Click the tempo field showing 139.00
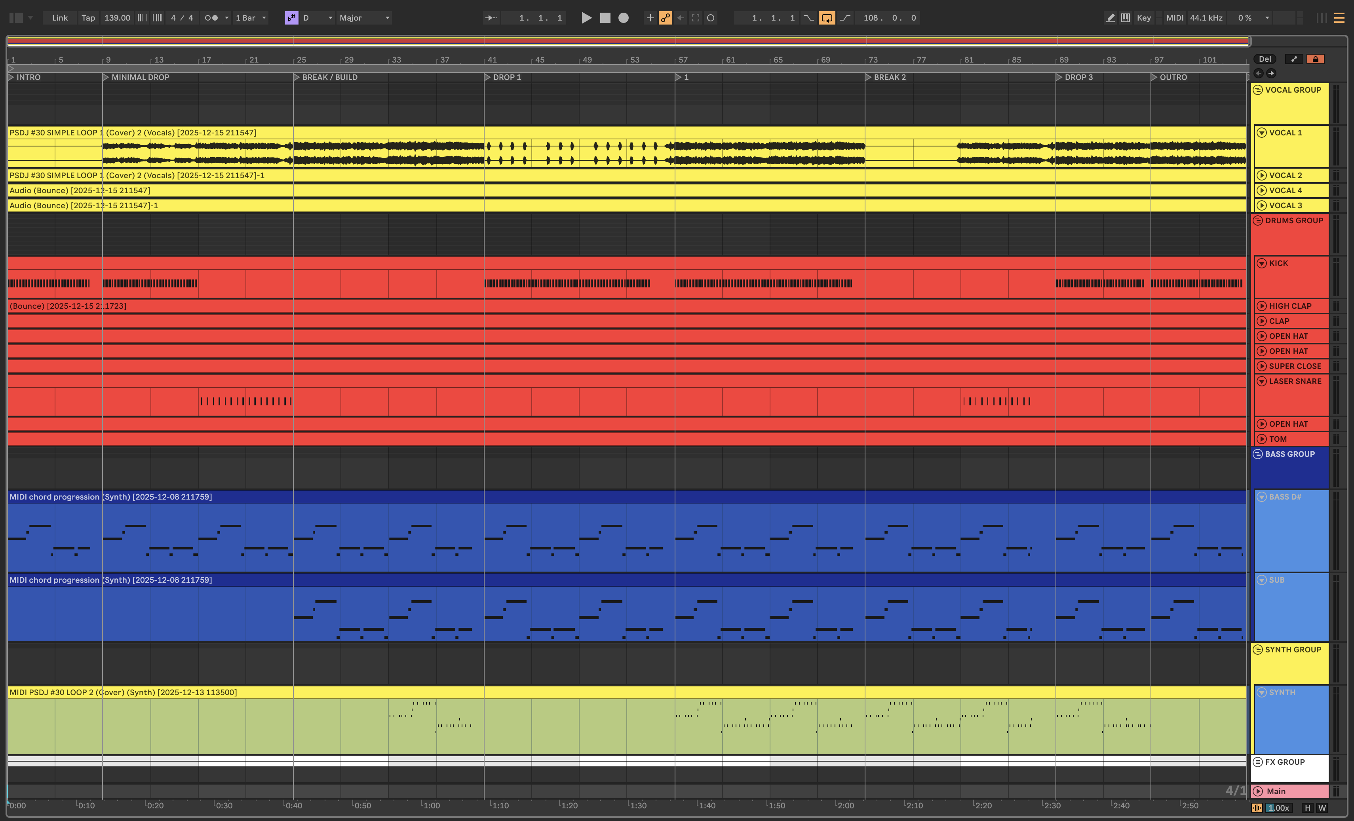1354x821 pixels. pyautogui.click(x=117, y=17)
